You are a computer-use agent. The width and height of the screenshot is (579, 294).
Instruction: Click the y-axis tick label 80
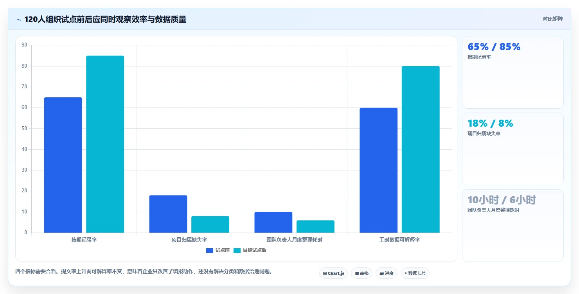pyautogui.click(x=24, y=66)
